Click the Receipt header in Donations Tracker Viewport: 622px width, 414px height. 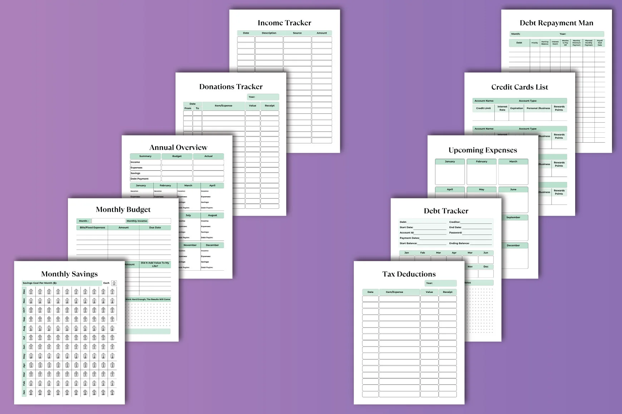pyautogui.click(x=270, y=106)
